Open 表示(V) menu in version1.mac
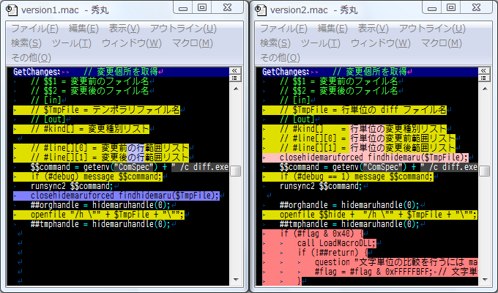498x293 pixels. point(124,29)
